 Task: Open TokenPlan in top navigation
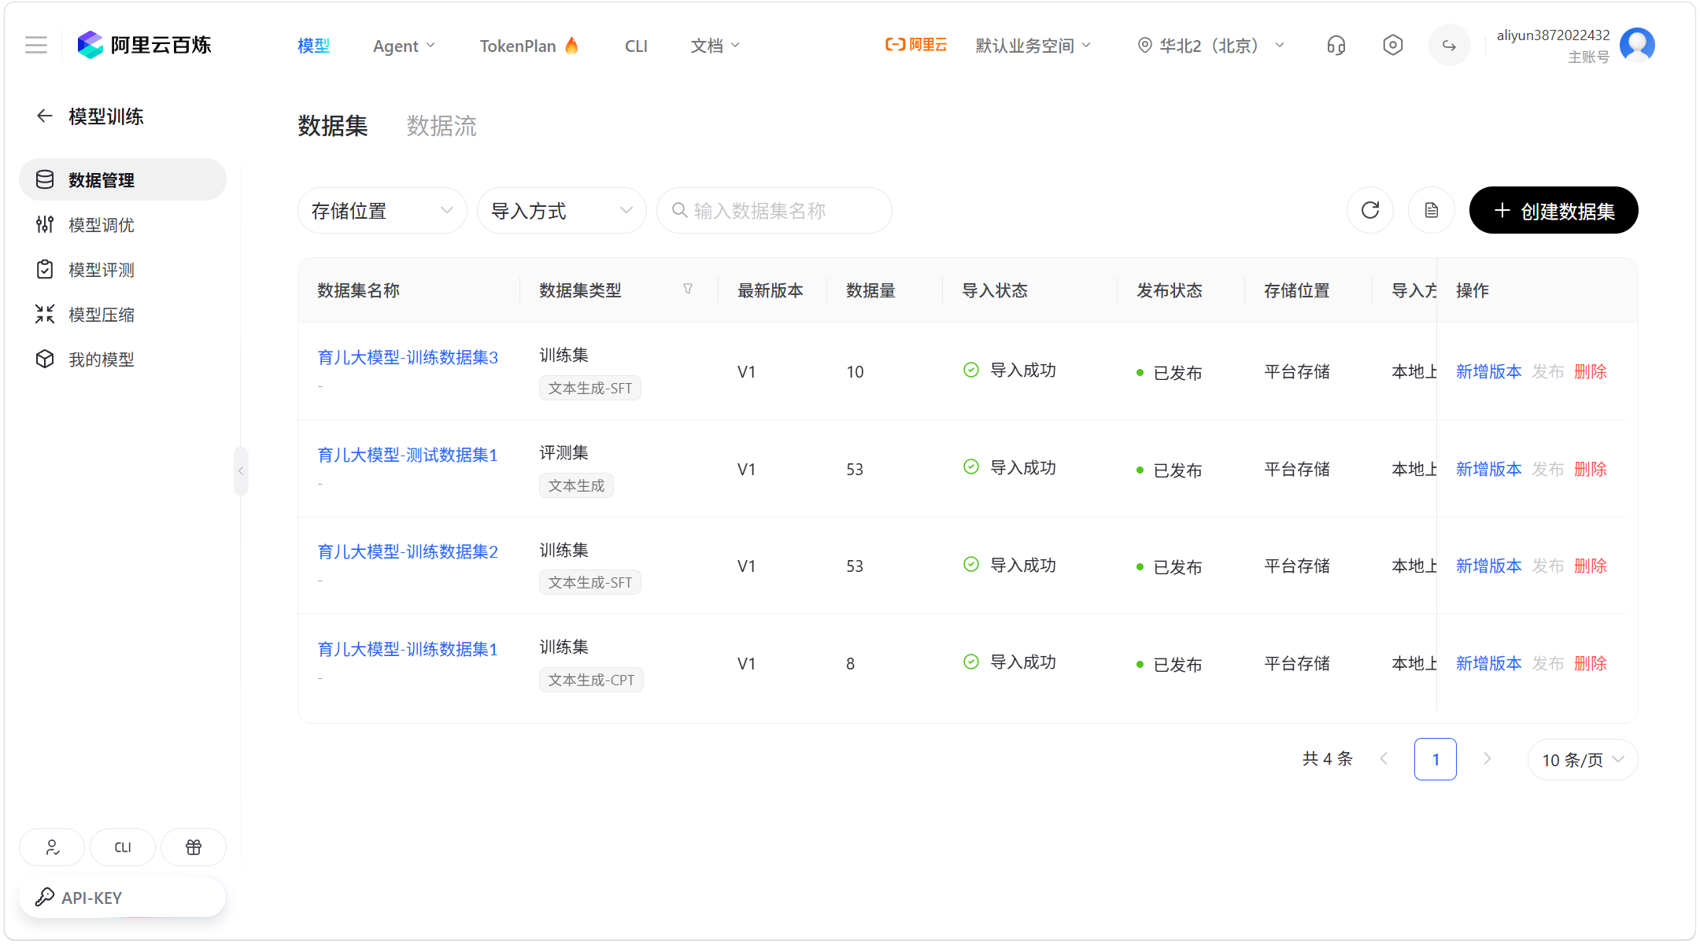[x=530, y=46]
